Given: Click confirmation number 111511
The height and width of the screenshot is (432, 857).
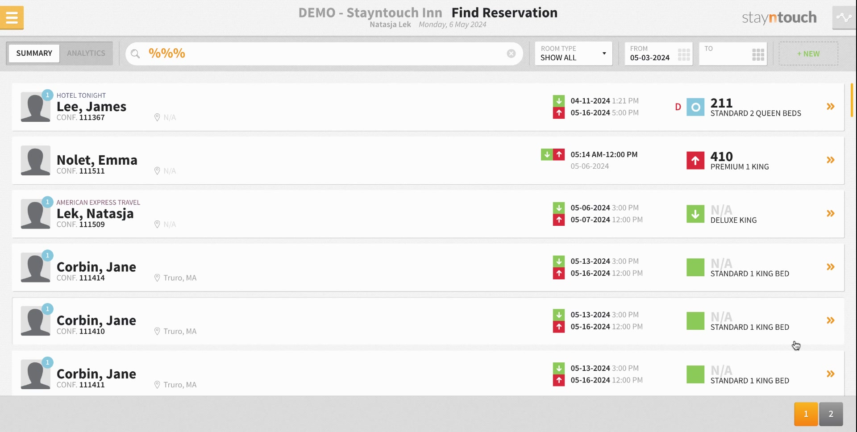Looking at the screenshot, I should (92, 171).
